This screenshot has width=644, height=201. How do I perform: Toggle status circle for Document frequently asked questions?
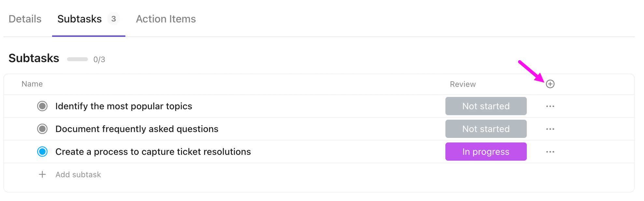tap(42, 129)
